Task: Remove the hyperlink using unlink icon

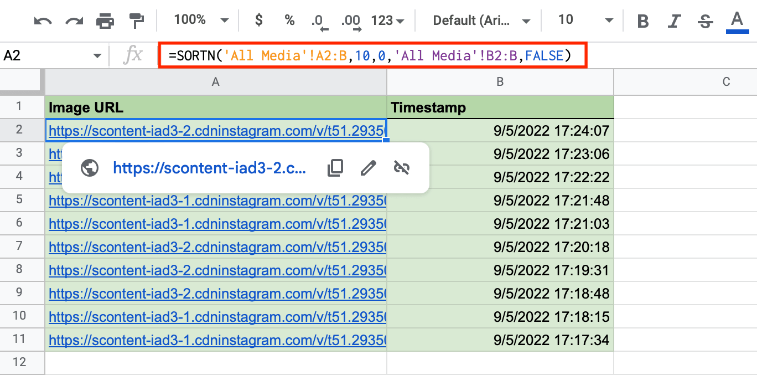Action: coord(402,167)
